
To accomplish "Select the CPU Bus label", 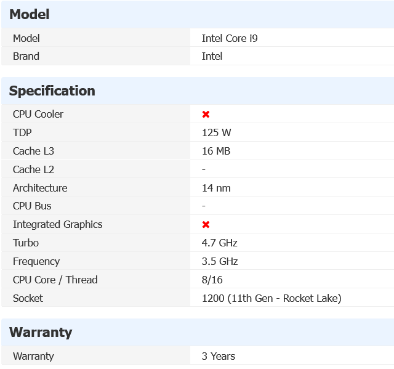I will 32,206.
